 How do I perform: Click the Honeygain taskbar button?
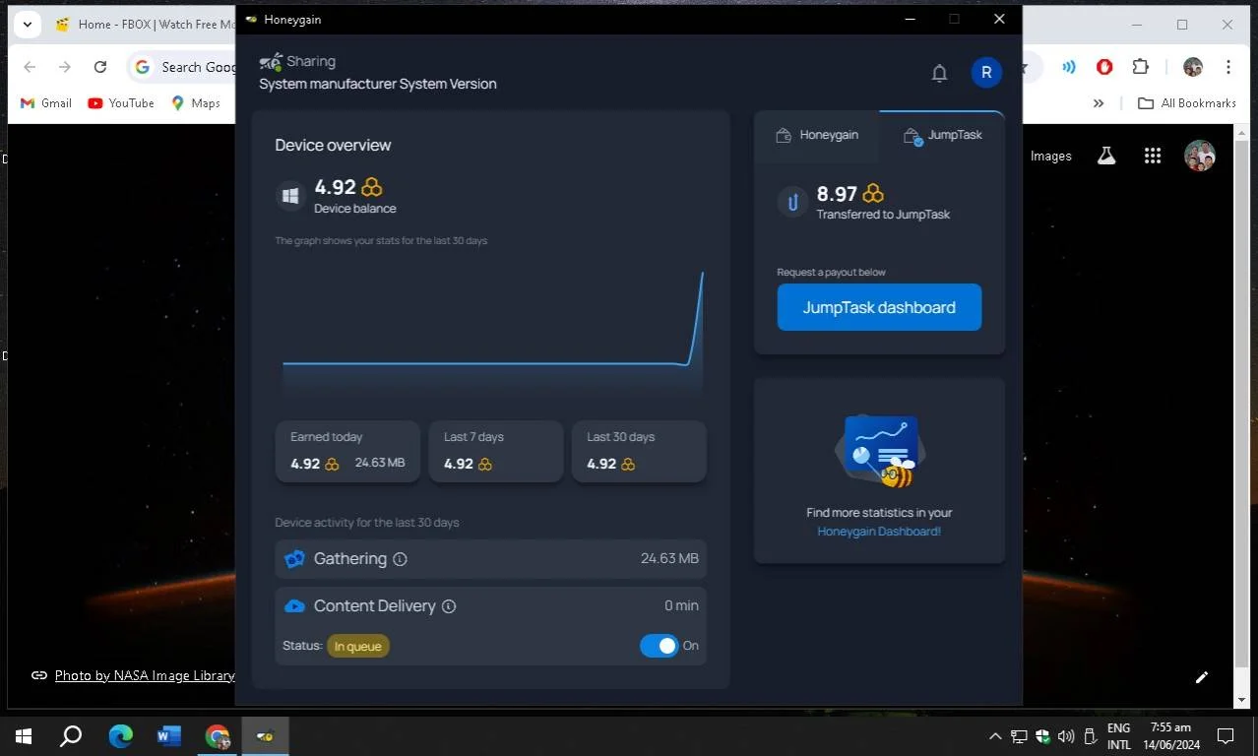266,736
